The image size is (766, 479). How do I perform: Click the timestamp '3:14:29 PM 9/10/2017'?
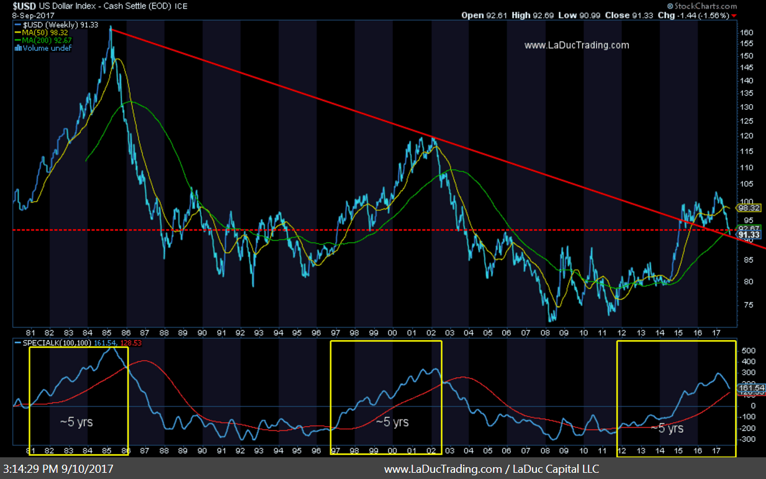(57, 470)
